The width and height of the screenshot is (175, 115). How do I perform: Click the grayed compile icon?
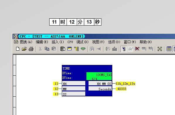click(x=108, y=49)
